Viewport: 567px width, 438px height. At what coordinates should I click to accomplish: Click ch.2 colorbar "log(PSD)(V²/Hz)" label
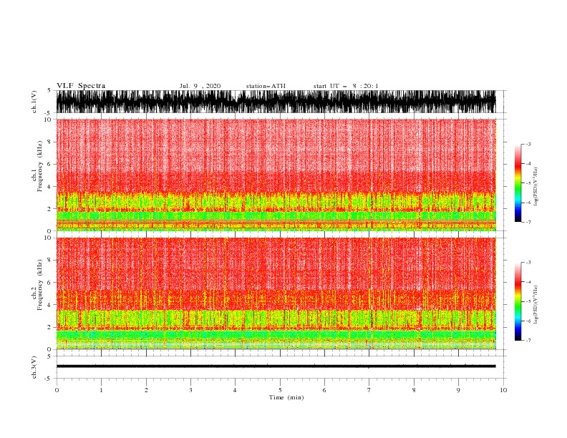(535, 305)
